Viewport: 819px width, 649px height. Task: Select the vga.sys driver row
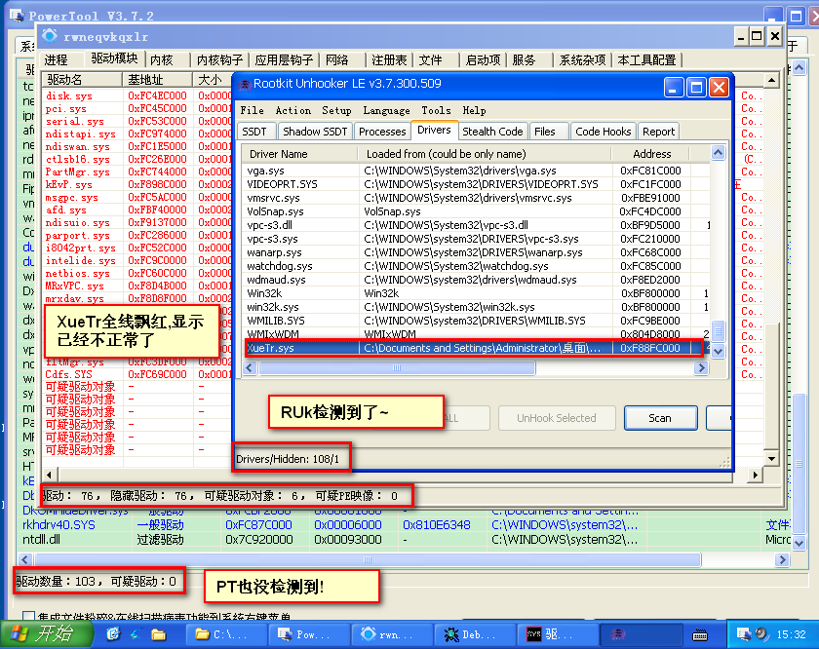pyautogui.click(x=476, y=171)
